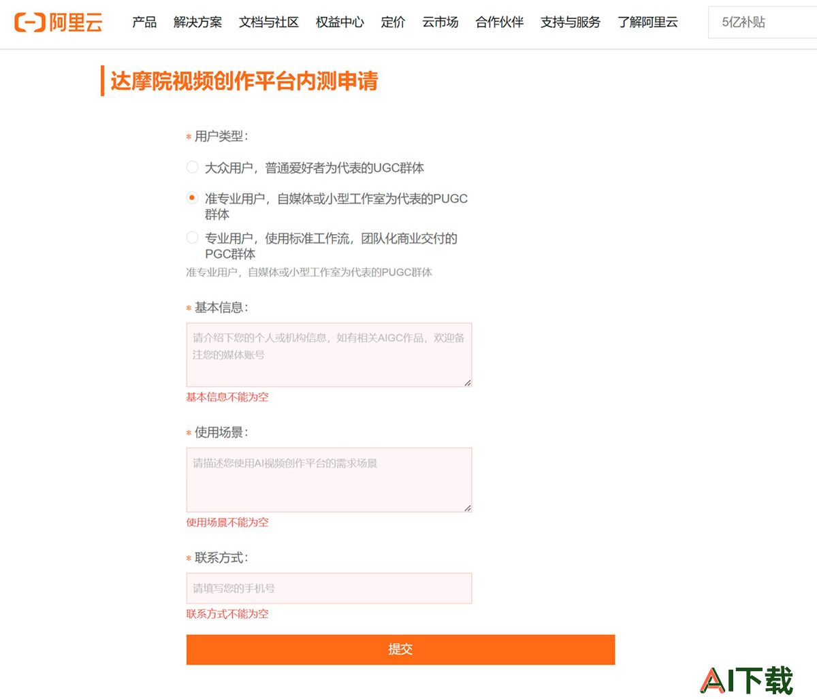Click the 使用场景 textarea resize handle
This screenshot has height=699, width=817.
tap(467, 508)
